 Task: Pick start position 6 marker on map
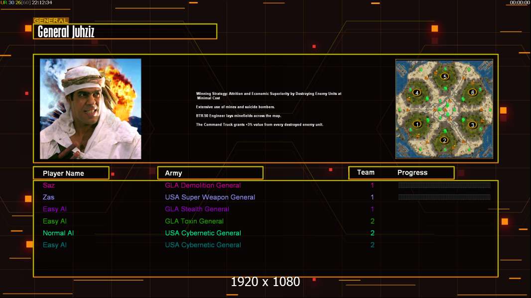(x=472, y=92)
